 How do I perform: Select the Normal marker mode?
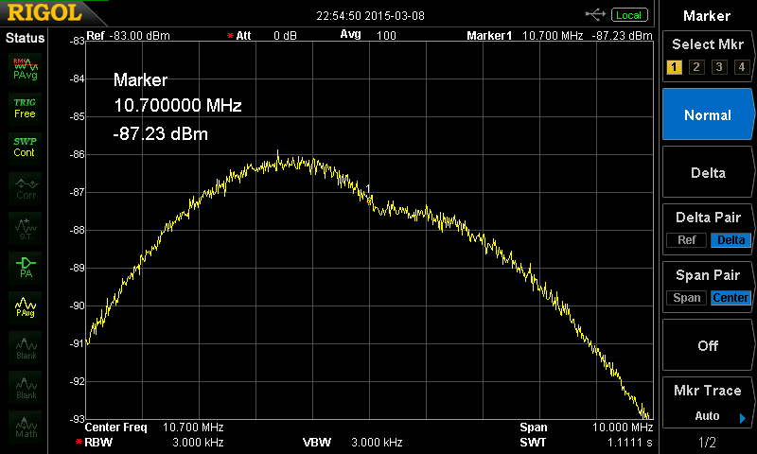click(x=707, y=114)
